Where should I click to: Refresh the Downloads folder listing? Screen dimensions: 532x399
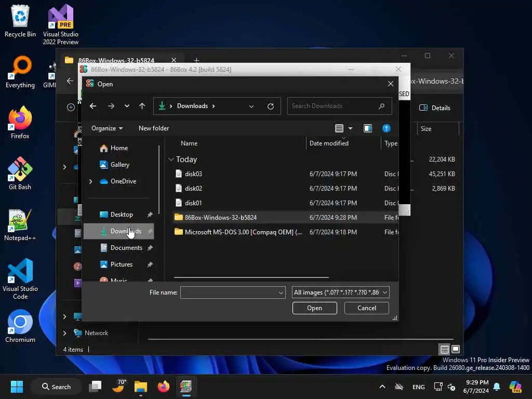[x=270, y=106]
